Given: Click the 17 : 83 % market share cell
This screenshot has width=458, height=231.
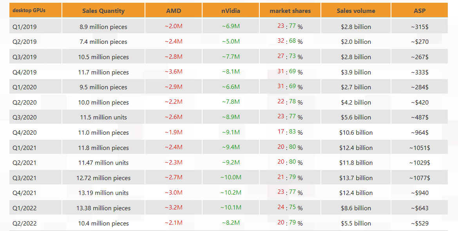Looking at the screenshot, I should [x=290, y=132].
